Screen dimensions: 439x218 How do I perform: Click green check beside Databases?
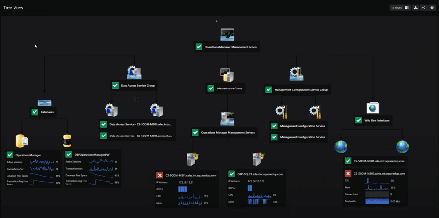[35, 112]
